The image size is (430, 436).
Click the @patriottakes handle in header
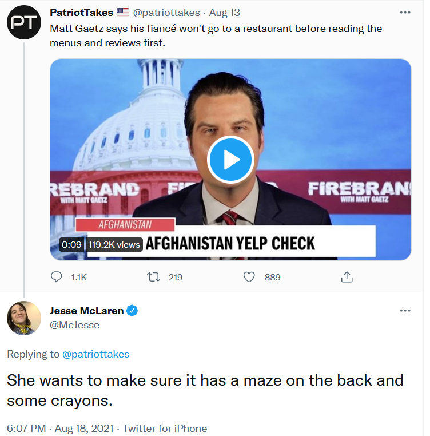pos(167,13)
